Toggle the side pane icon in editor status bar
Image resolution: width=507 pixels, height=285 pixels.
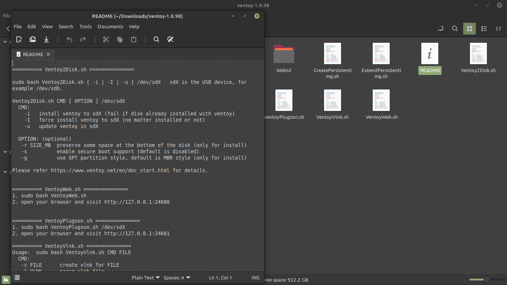point(17,277)
